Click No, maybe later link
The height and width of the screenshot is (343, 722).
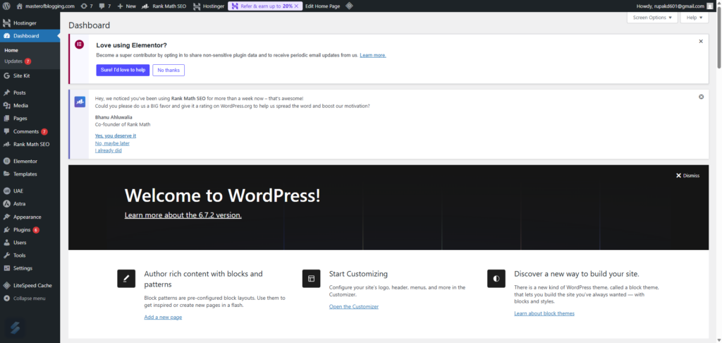(x=112, y=143)
